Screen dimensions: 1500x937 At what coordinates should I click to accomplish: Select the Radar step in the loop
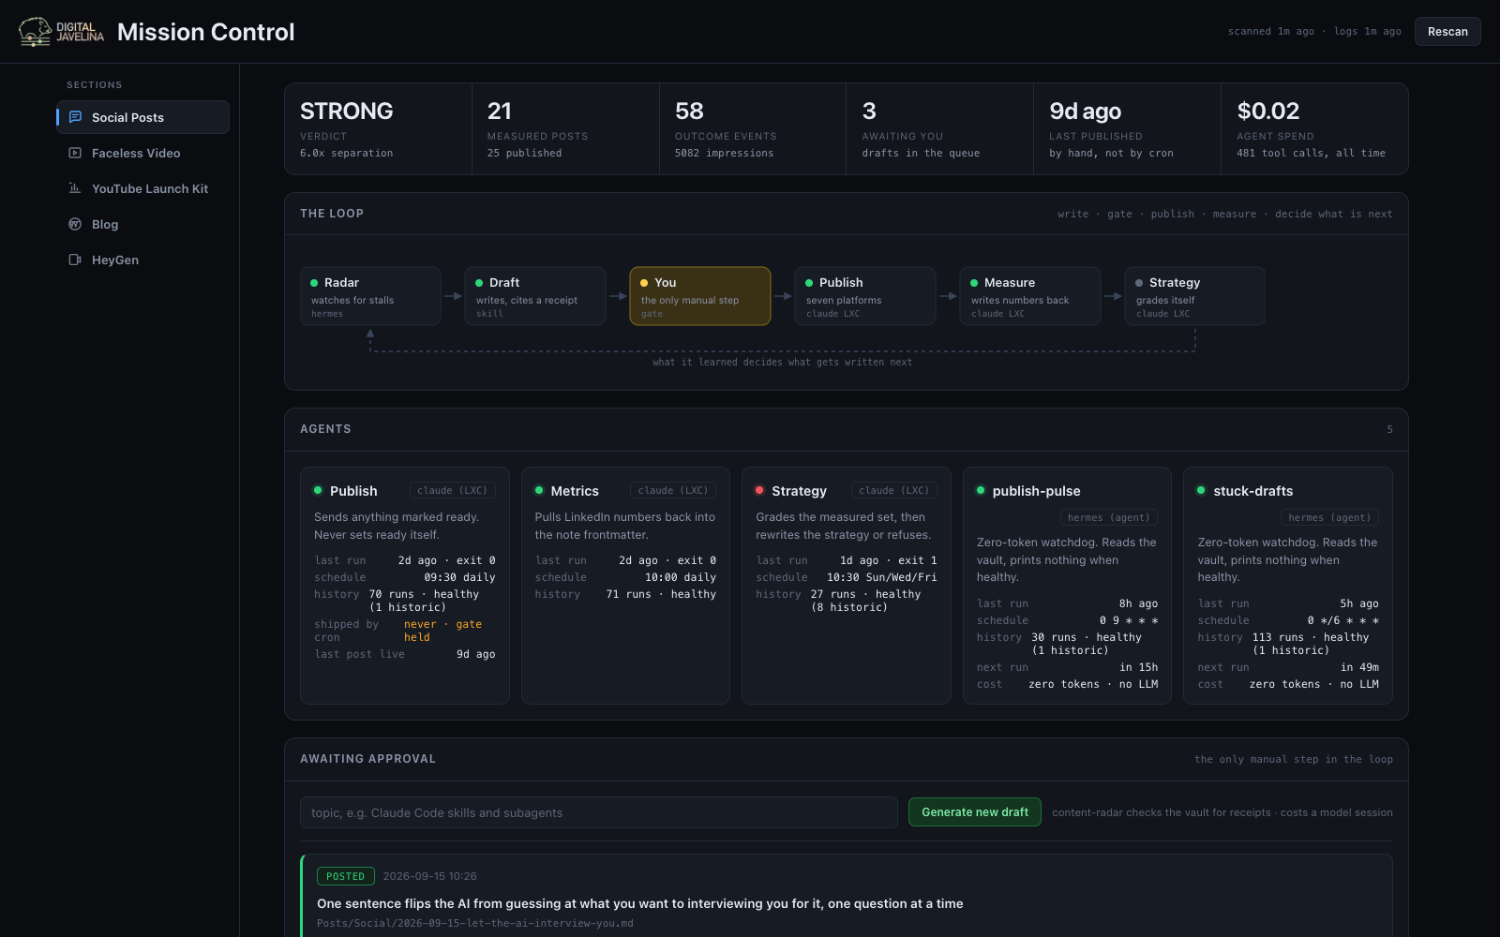(370, 296)
